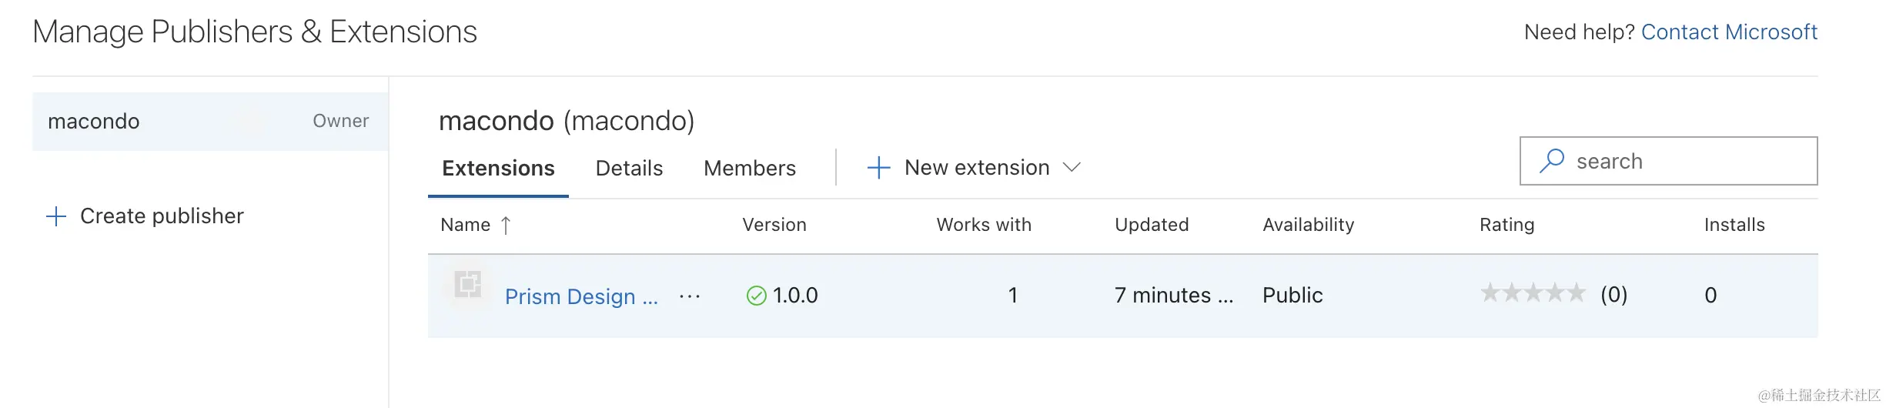Click the Prism Design extension icon
Viewport: 1886px width, 408px height.
pyautogui.click(x=467, y=285)
